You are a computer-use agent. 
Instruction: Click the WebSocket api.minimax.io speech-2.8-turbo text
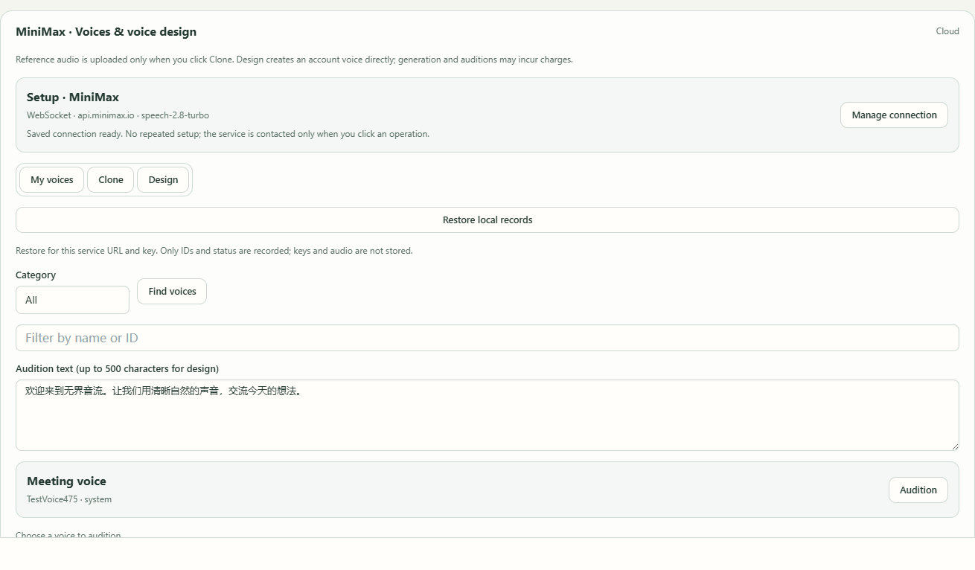coord(118,115)
